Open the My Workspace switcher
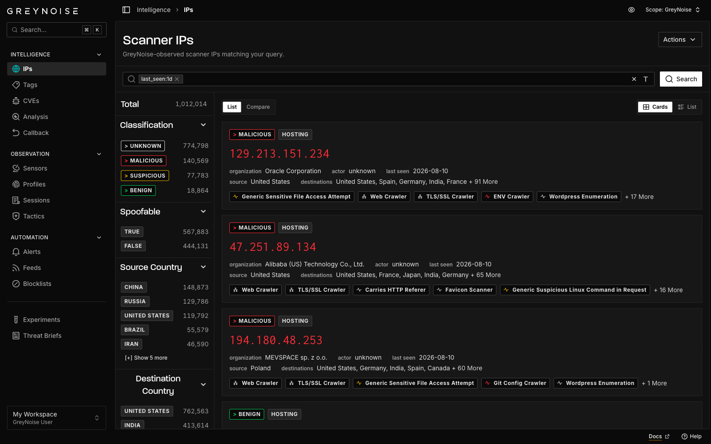This screenshot has width=711, height=444. coord(56,418)
